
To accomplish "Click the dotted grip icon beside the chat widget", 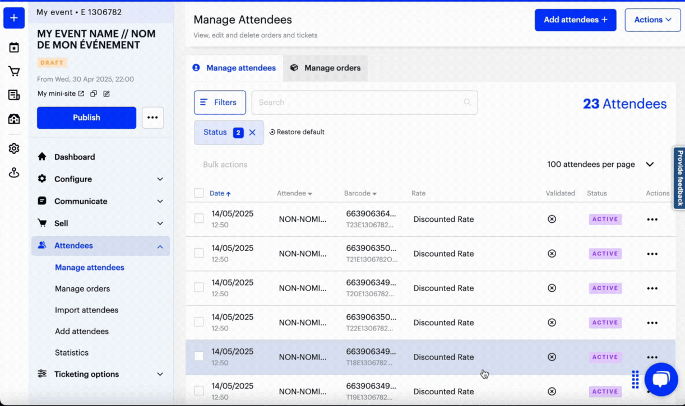I will pos(635,379).
